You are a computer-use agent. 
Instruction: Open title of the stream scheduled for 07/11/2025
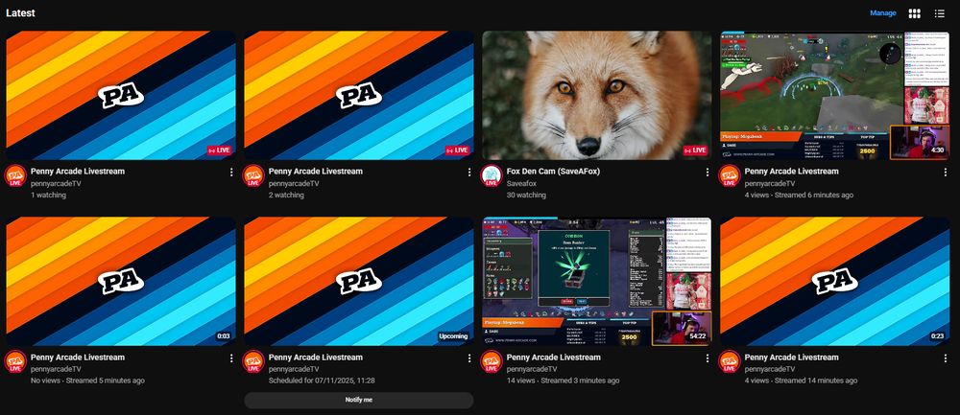tap(315, 357)
